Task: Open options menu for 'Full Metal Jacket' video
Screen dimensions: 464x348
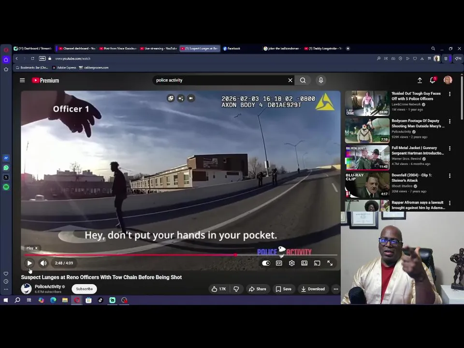Action: [450, 148]
